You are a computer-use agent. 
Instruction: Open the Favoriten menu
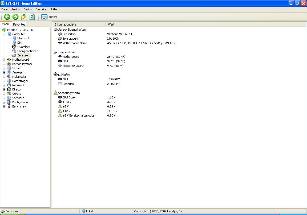42,9
